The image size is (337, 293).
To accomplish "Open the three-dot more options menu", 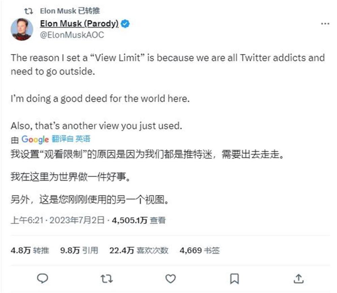I will click(x=325, y=24).
